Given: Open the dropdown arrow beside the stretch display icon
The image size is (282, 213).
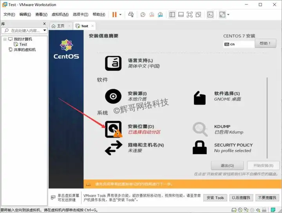Looking at the screenshot, I should pos(228,14).
